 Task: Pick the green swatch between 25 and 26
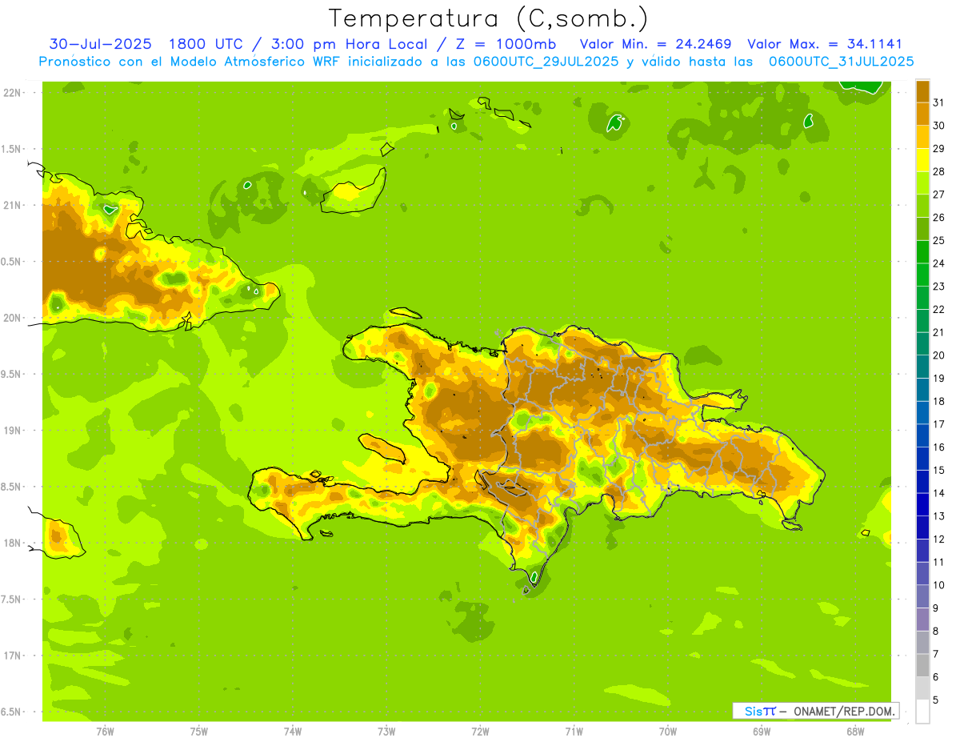[922, 229]
